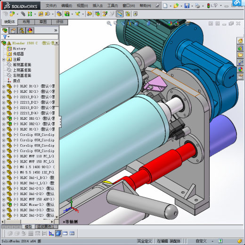Expand manager tabs with double chevron

pos(56,30)
